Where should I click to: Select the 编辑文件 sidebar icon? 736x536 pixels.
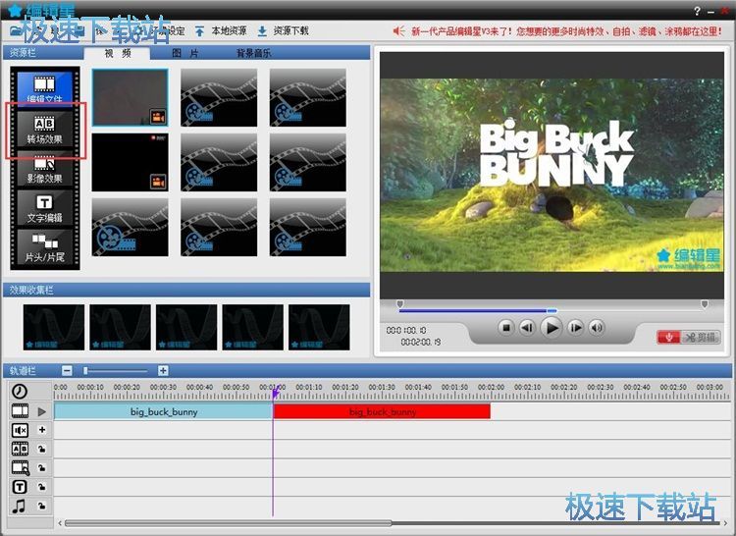(44, 87)
